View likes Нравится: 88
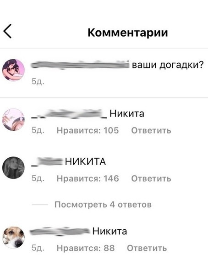208x277 pixels. point(86,248)
